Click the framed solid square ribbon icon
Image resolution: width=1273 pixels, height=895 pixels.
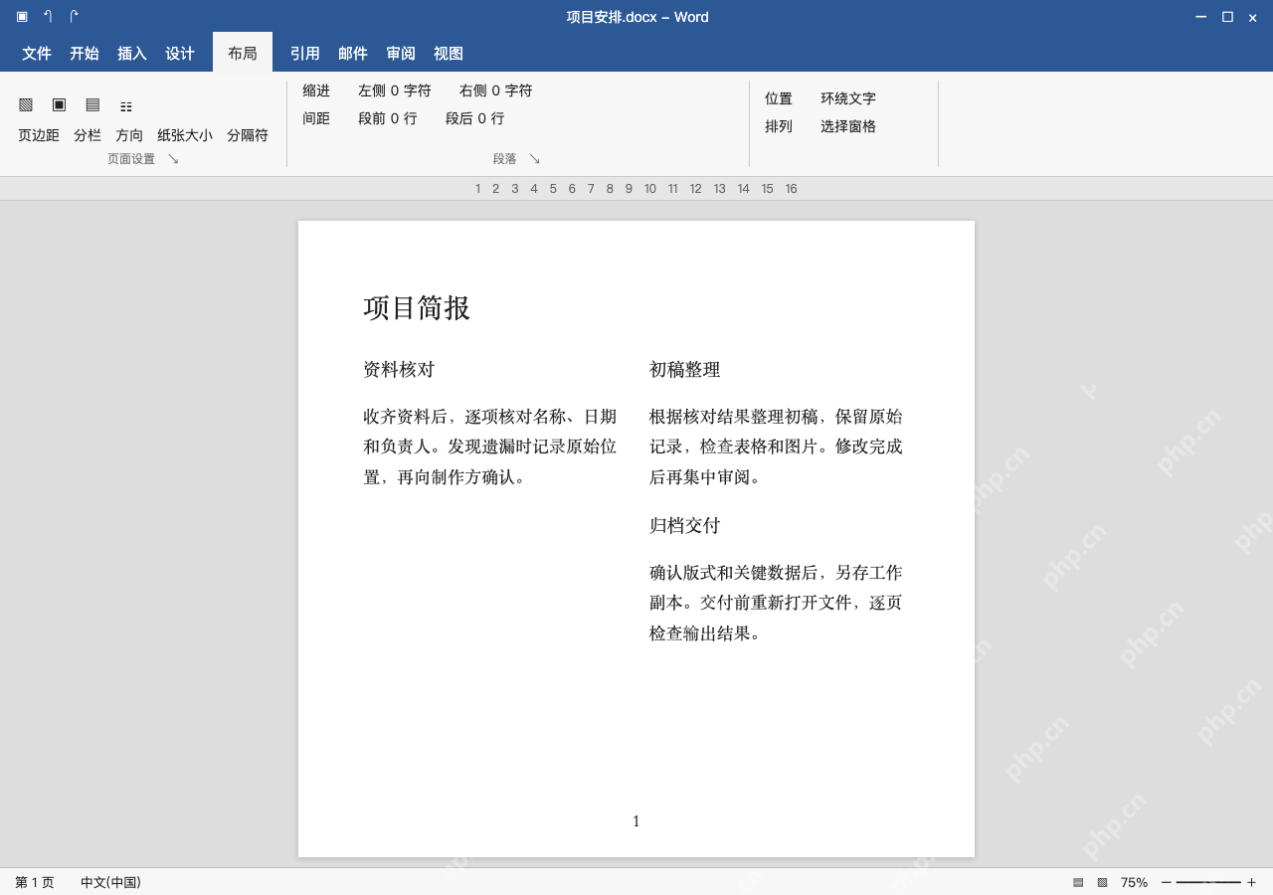[x=60, y=104]
